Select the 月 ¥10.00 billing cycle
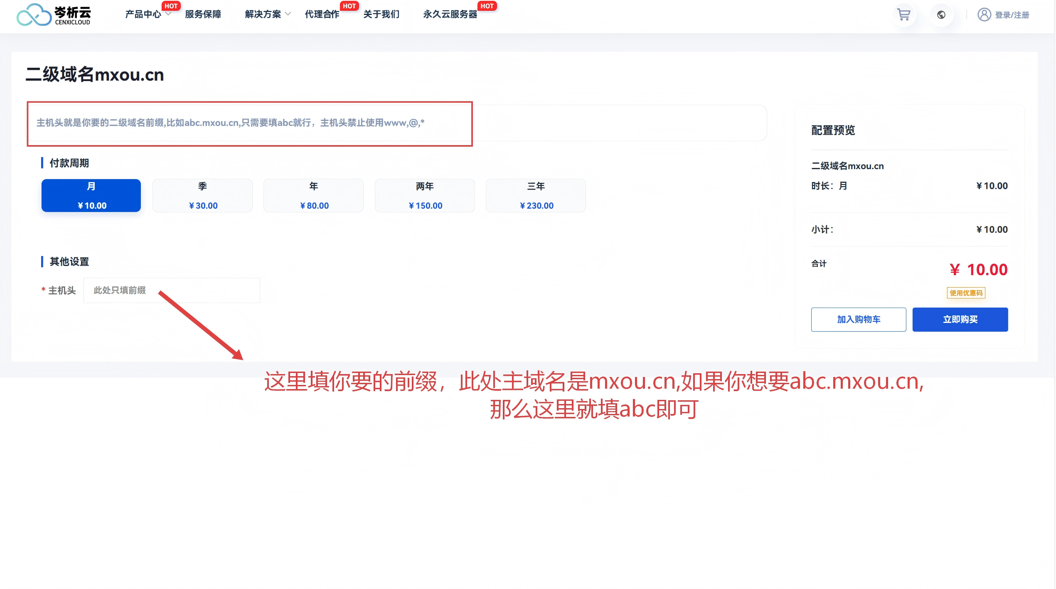The height and width of the screenshot is (589, 1056). pos(91,195)
